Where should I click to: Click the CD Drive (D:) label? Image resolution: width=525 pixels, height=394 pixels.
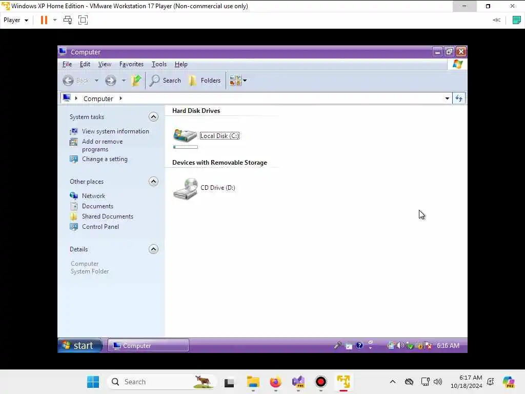[x=217, y=188]
